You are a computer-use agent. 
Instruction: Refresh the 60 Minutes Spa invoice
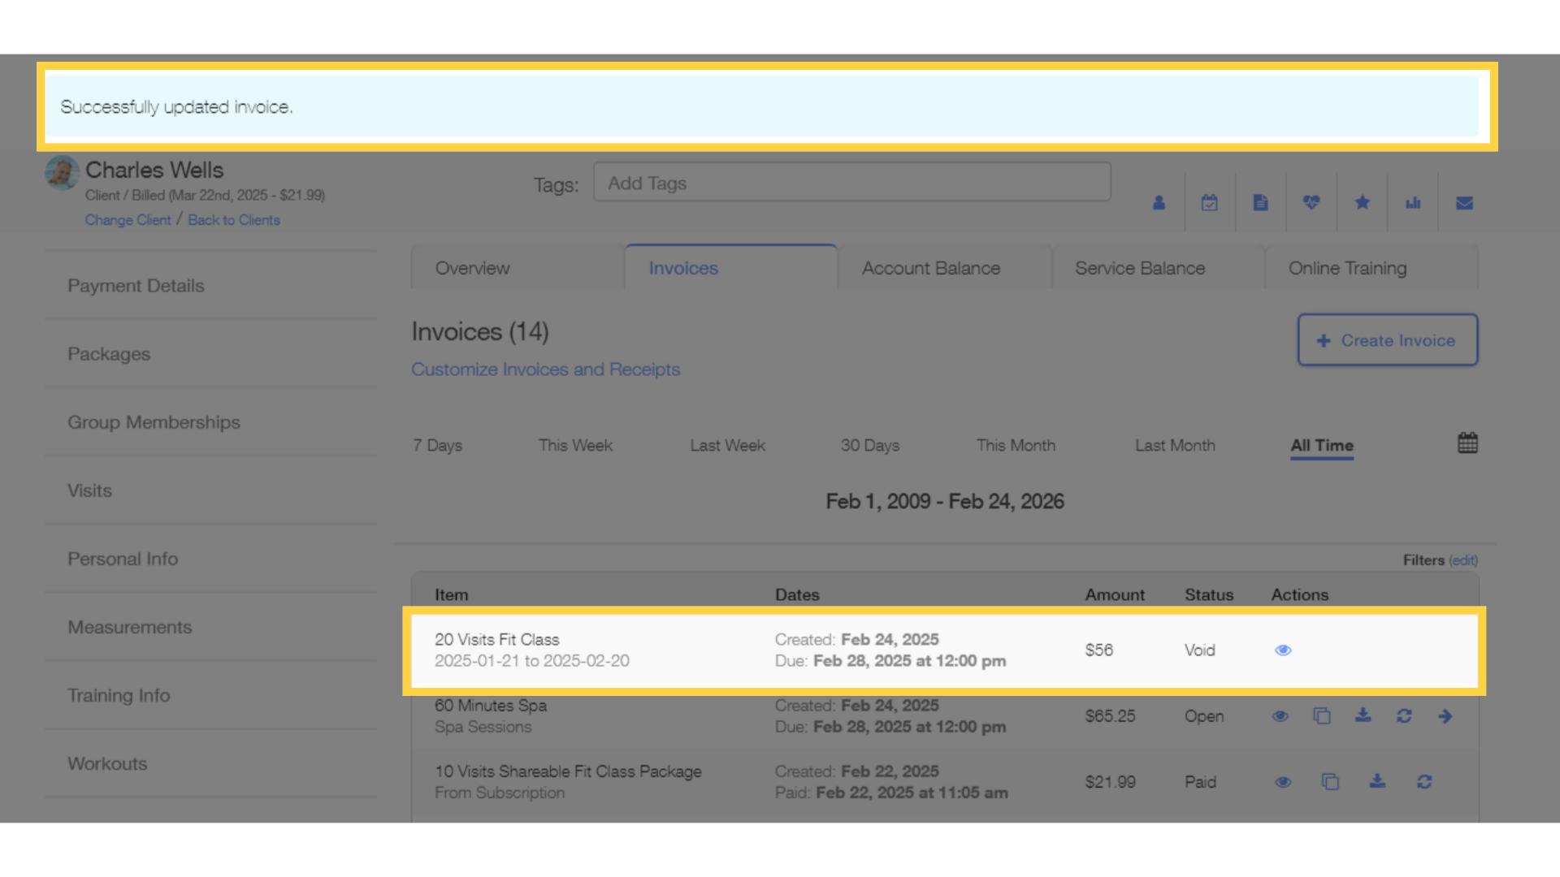(1405, 715)
